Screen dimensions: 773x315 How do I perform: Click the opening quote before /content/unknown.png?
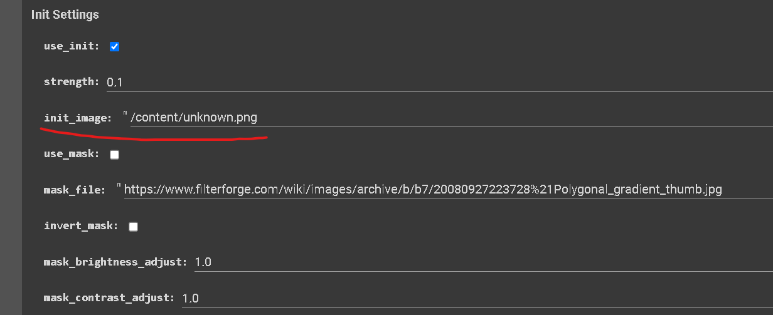pos(125,115)
